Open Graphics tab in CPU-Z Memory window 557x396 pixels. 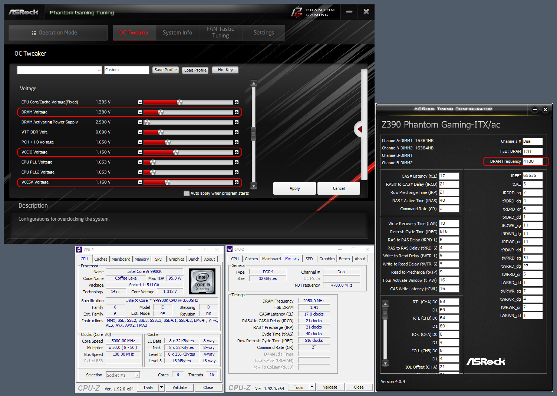pos(327,259)
